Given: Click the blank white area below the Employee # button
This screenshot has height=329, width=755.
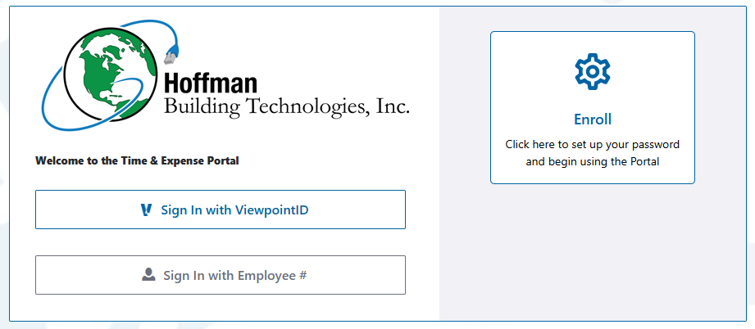Looking at the screenshot, I should click(221, 308).
